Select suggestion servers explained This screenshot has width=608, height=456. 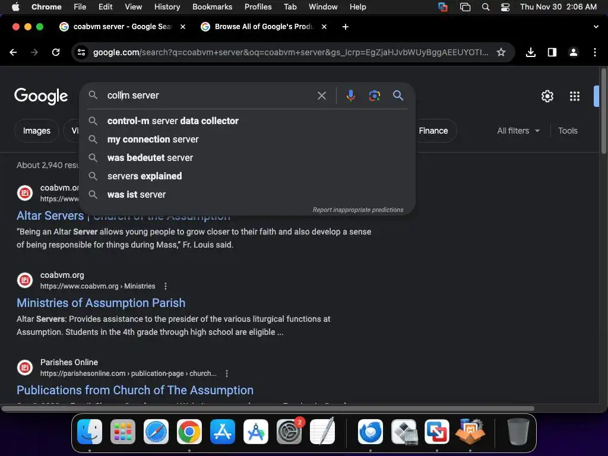(x=248, y=176)
